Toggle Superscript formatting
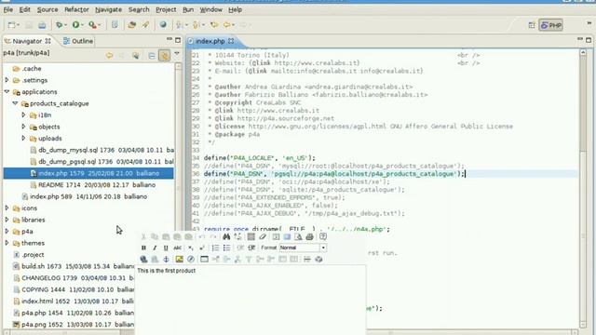 point(202,248)
